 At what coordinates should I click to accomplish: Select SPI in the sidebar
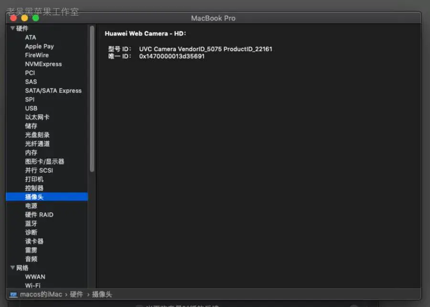pyautogui.click(x=30, y=99)
